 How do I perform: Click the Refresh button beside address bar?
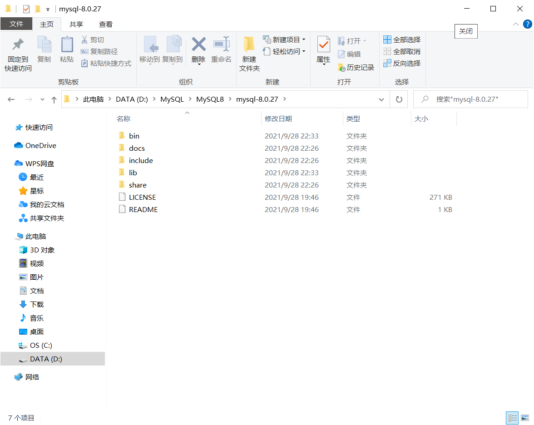point(399,99)
